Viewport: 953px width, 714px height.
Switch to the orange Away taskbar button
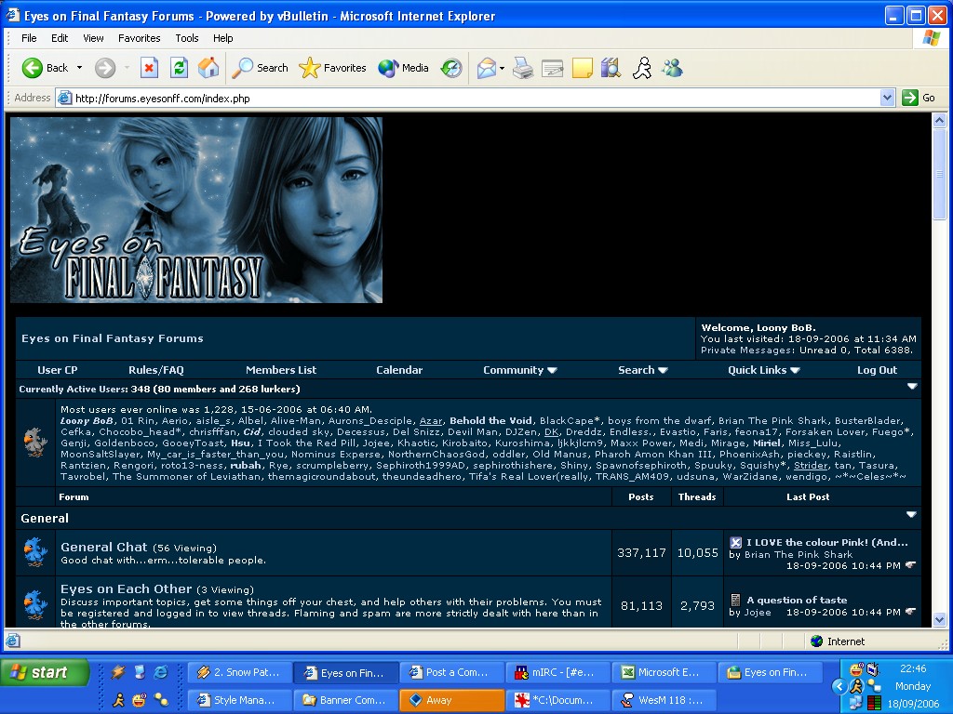click(x=452, y=700)
